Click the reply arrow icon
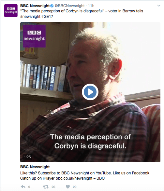The height and width of the screenshot is (191, 164). tap(23, 187)
